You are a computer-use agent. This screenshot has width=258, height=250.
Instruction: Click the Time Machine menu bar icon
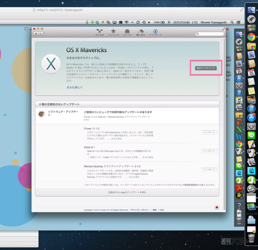pos(144,22)
